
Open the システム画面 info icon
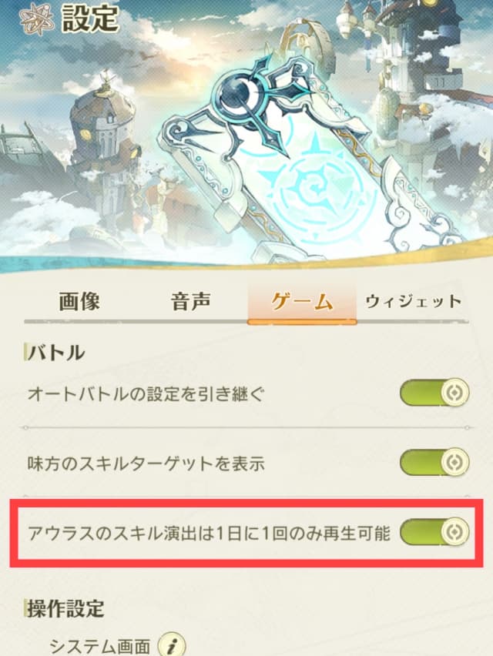171,644
